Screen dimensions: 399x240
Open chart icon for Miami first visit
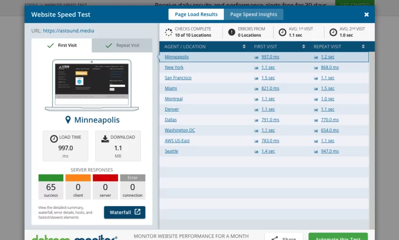[x=256, y=89]
